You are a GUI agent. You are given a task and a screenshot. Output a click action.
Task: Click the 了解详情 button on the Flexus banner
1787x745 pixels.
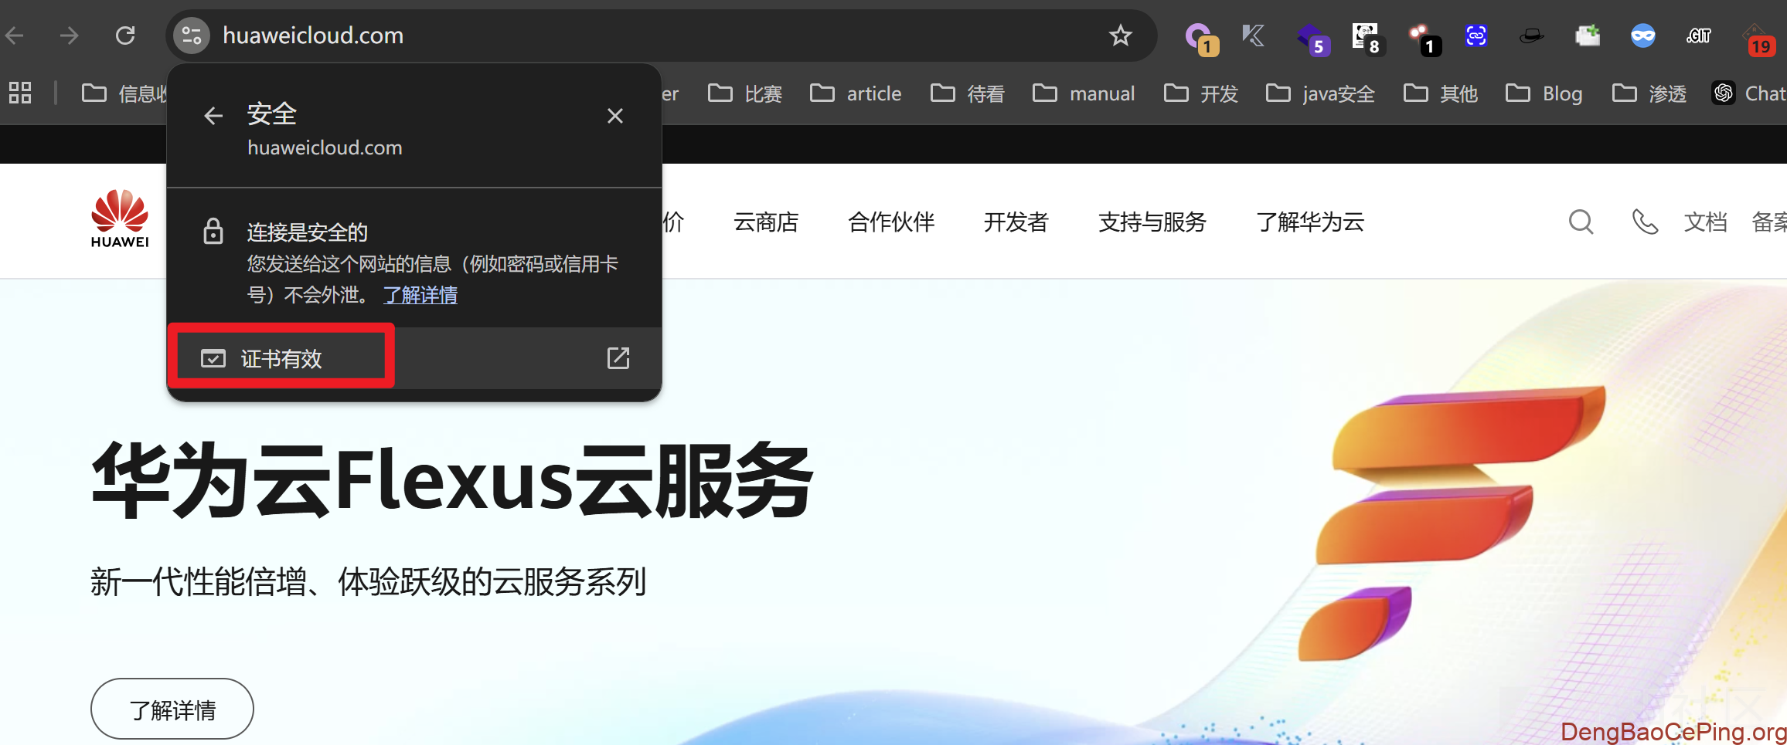pos(172,708)
